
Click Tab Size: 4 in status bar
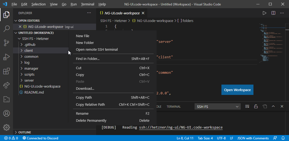tap(205, 138)
